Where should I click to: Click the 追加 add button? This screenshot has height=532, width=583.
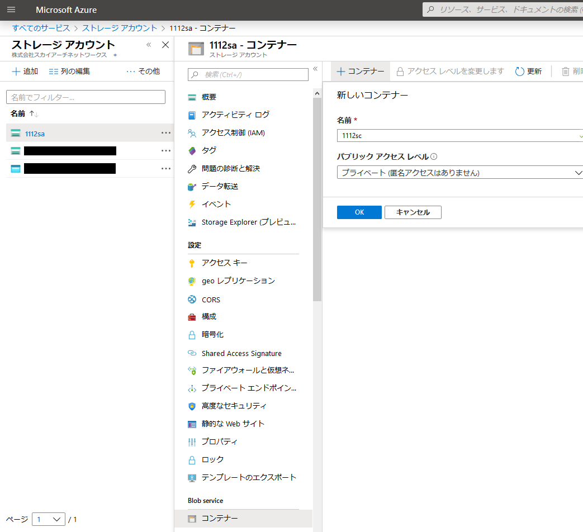pos(25,72)
